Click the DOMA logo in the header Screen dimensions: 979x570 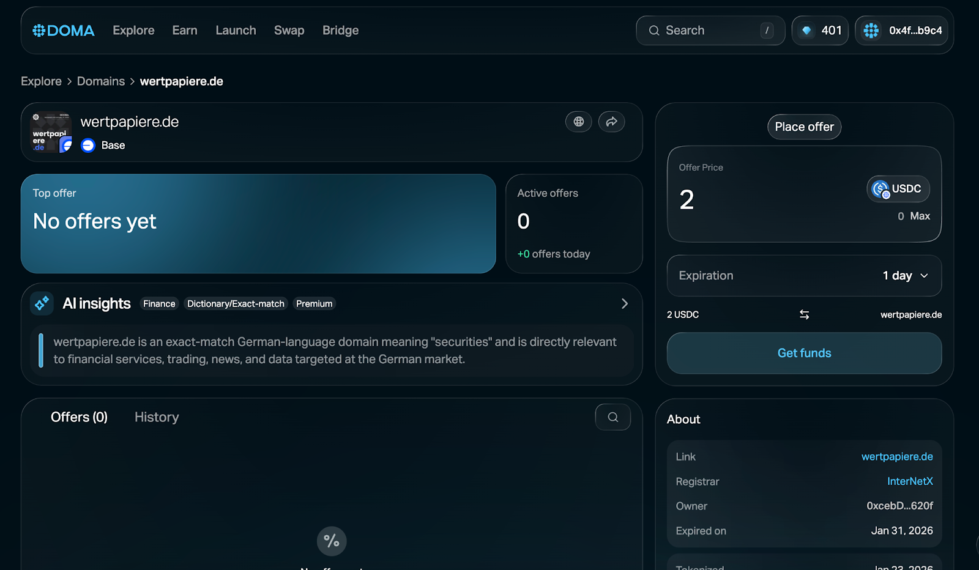click(64, 31)
